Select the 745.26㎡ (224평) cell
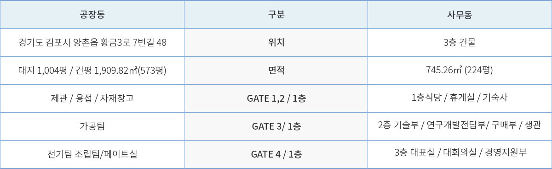 pos(460,71)
